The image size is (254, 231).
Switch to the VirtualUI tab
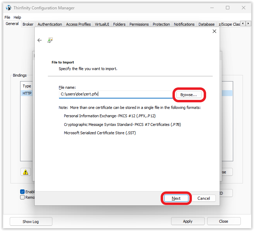tap(102, 24)
